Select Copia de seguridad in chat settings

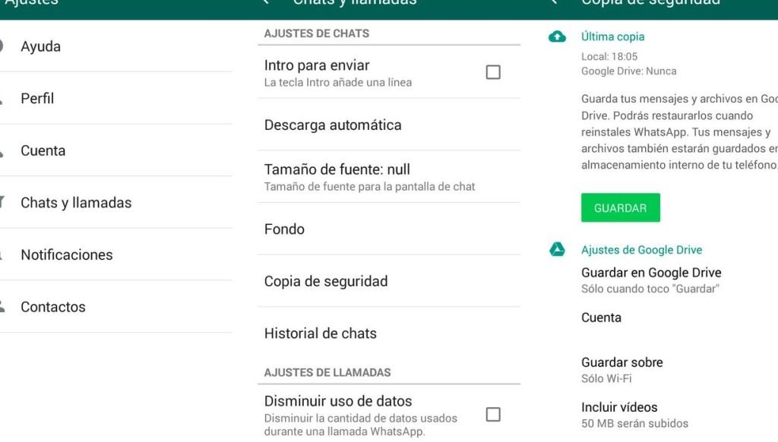click(x=326, y=281)
